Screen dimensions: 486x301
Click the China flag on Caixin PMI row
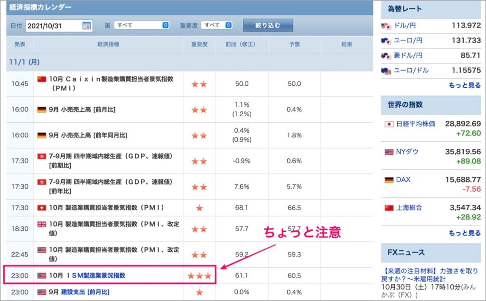[x=42, y=79]
